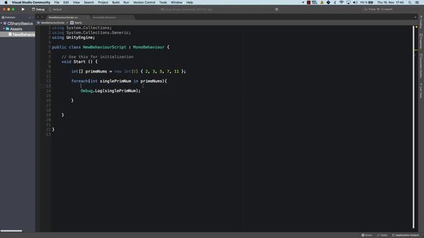Open the Properties side pad
The image size is (424, 238).
click(x=421, y=41)
